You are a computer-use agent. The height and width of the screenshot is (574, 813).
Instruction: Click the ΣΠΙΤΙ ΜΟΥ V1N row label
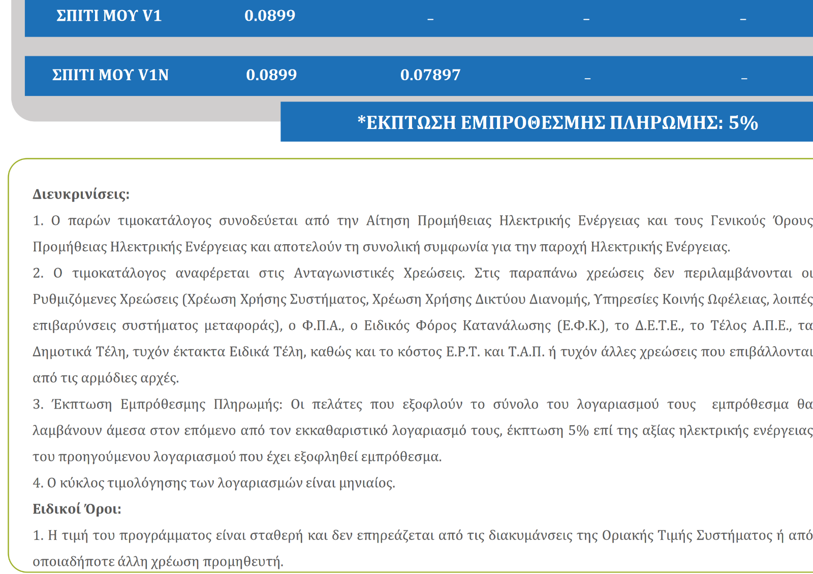[110, 75]
